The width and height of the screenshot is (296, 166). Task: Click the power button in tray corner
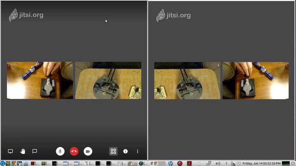click(293, 163)
